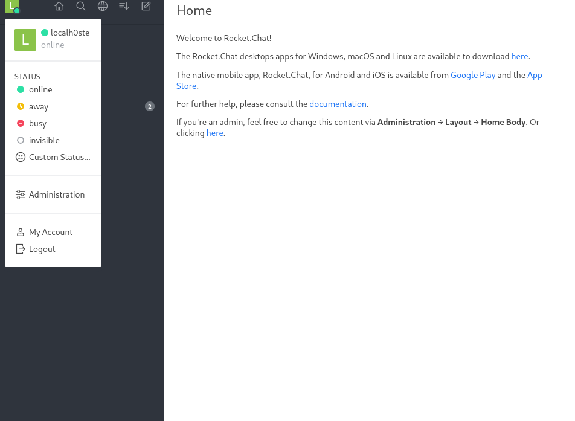Click the green online status dot
Screen dimensions: 575x421
[x=21, y=89]
